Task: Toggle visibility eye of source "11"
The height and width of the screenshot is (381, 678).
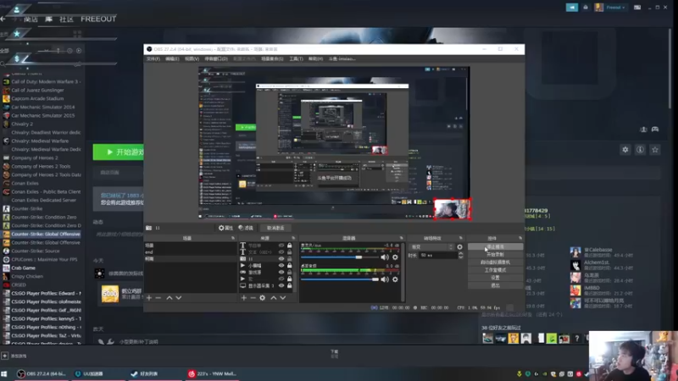Action: pyautogui.click(x=281, y=259)
